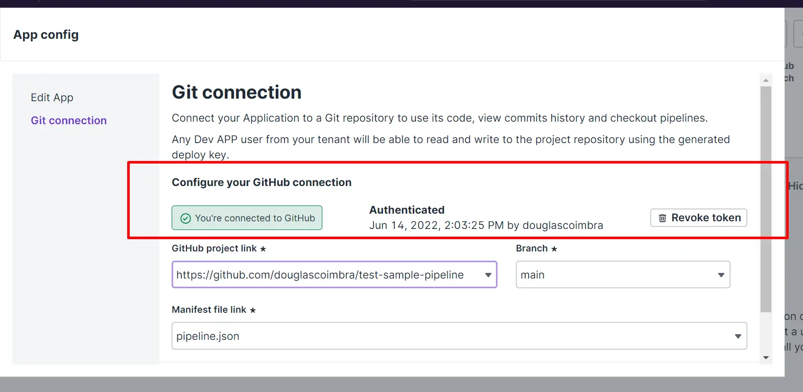Click the Manifest file link field showing pipeline.json
The image size is (803, 392).
tap(459, 336)
